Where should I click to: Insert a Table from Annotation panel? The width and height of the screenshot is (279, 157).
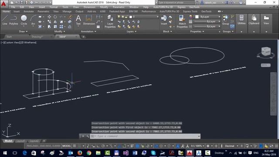pyautogui.click(x=98, y=27)
